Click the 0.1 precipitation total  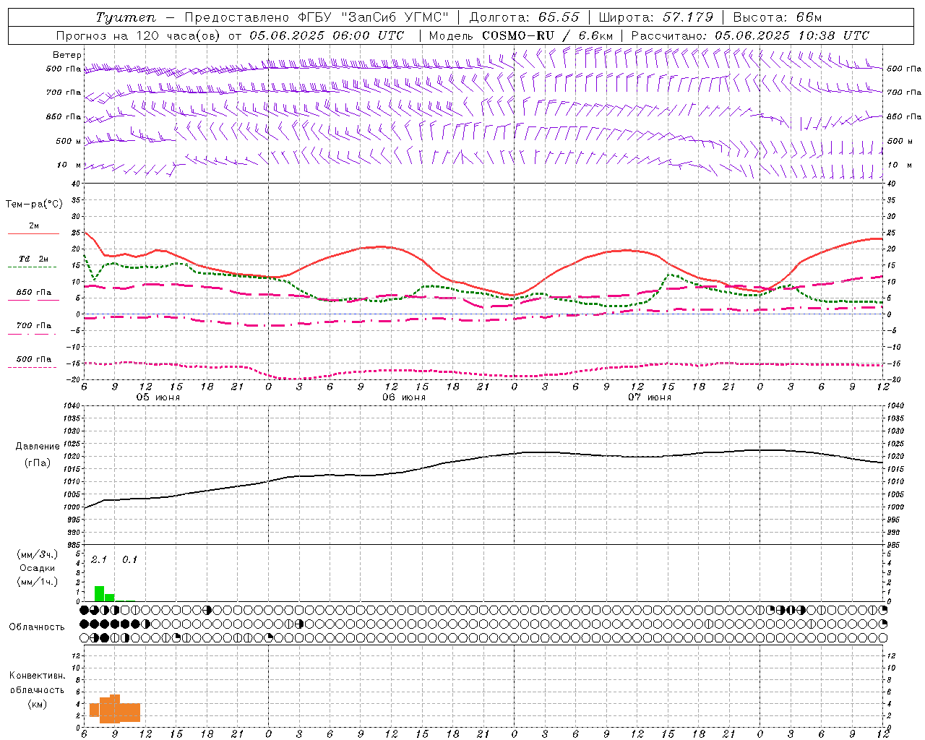tap(129, 559)
